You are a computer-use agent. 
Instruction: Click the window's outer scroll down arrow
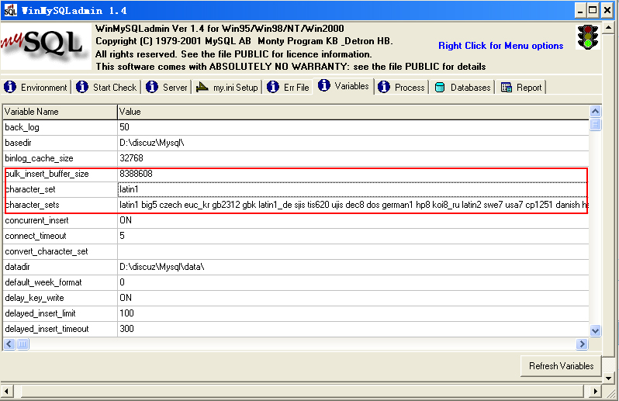point(609,378)
